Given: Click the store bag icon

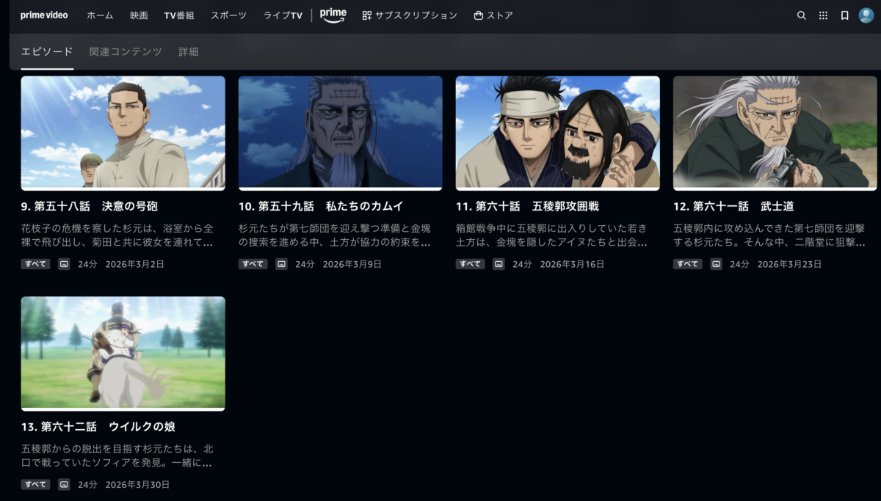Looking at the screenshot, I should click(479, 15).
